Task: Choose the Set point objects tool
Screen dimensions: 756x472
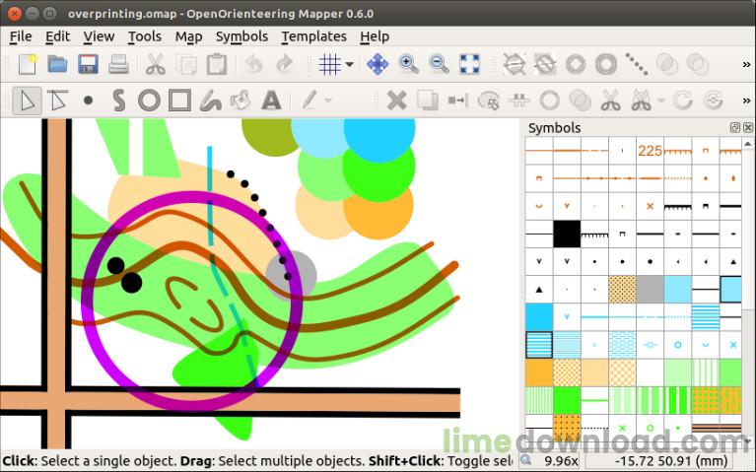Action: (89, 101)
